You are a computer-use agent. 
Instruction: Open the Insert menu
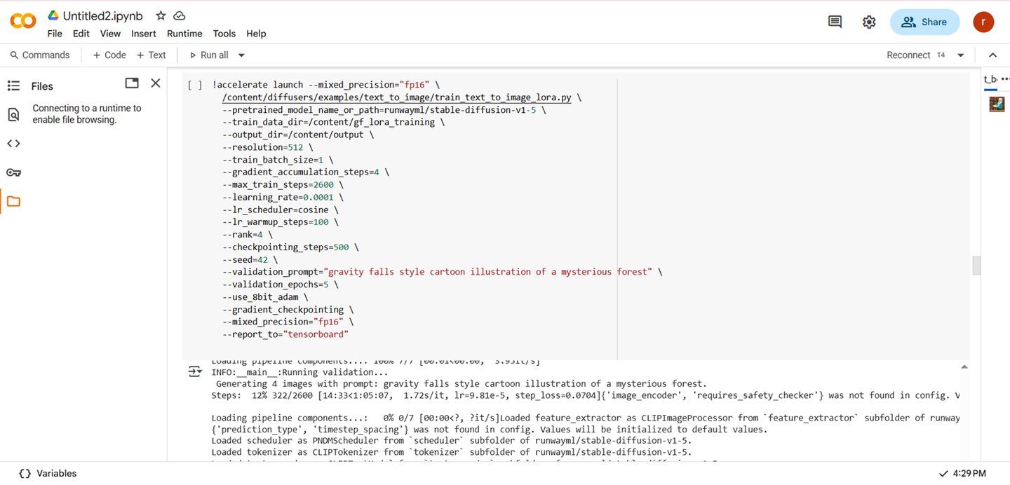click(x=144, y=34)
